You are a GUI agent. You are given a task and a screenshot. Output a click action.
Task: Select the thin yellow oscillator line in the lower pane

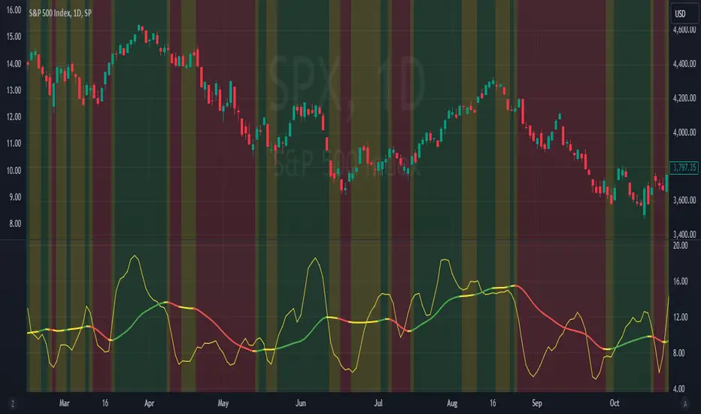point(315,259)
